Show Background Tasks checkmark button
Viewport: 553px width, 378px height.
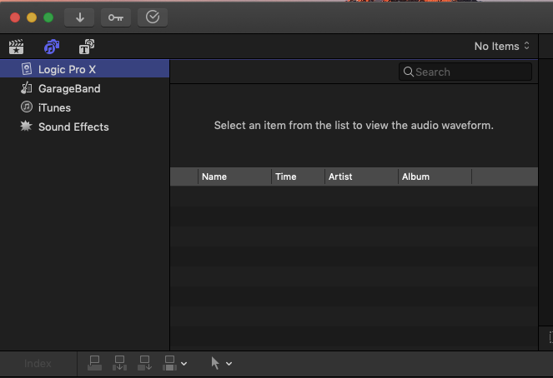click(x=152, y=17)
